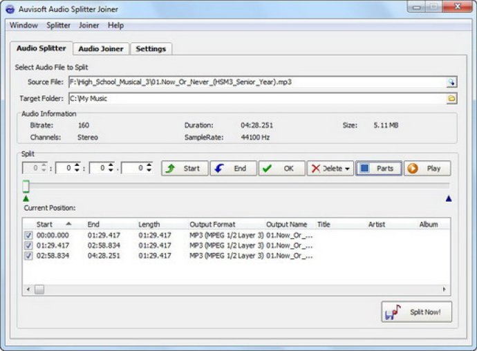The image size is (477, 351).
Task: Select end time 04:28.251 cell
Action: click(x=104, y=256)
